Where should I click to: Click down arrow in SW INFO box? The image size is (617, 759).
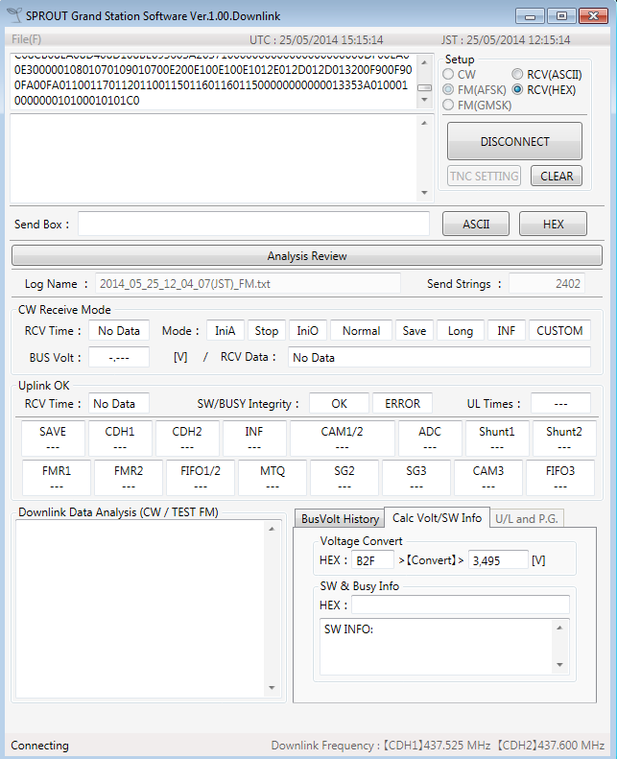pyautogui.click(x=559, y=665)
